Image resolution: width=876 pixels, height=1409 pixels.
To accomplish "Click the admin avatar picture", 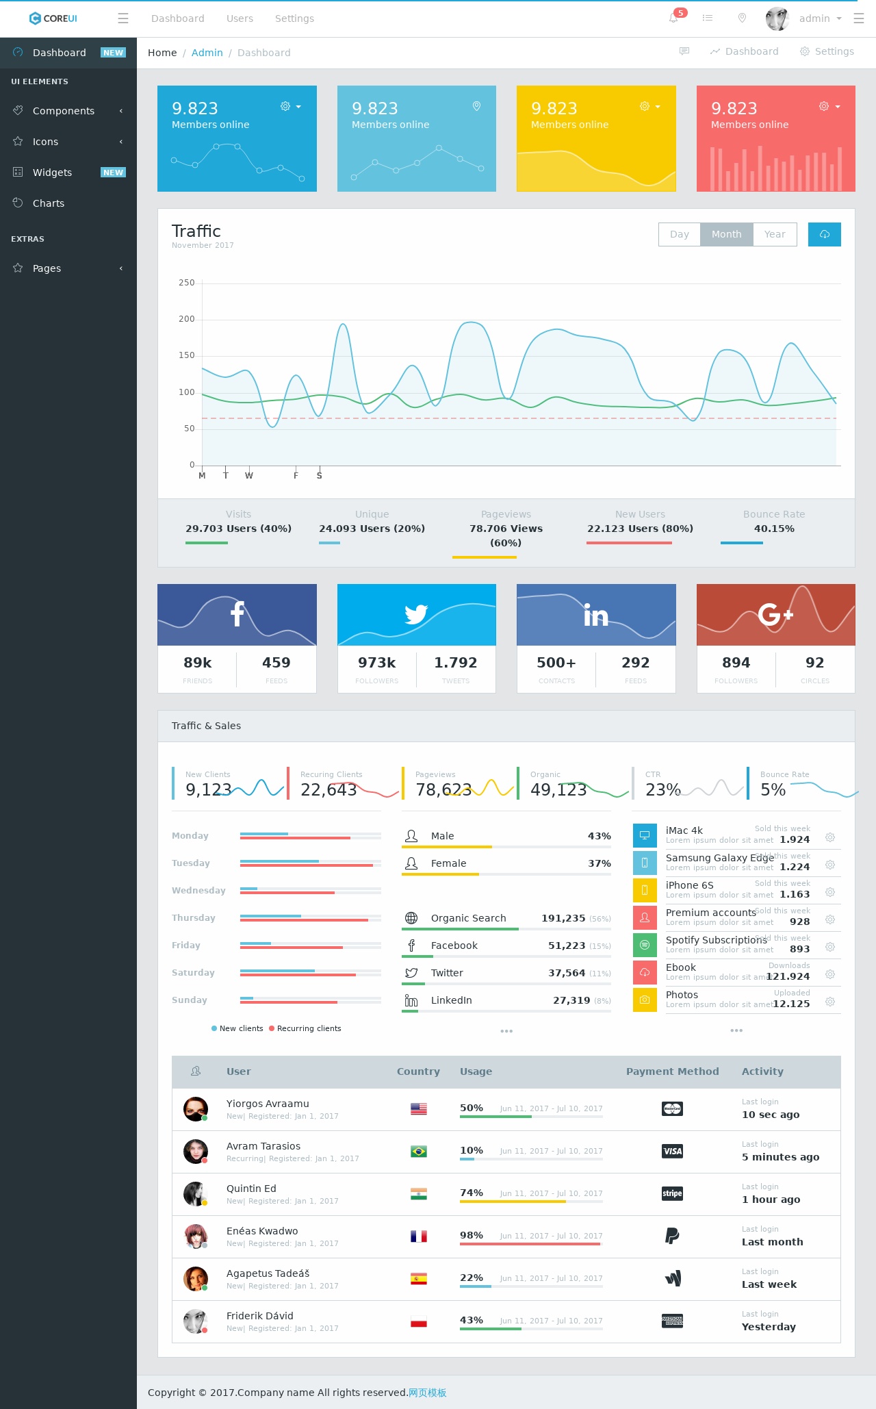I will 777,18.
